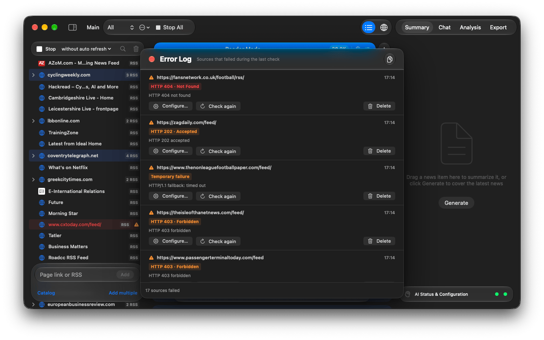Open the 'without auto refresh' dropdown
Viewport: 544px width, 340px height.
pyautogui.click(x=86, y=49)
